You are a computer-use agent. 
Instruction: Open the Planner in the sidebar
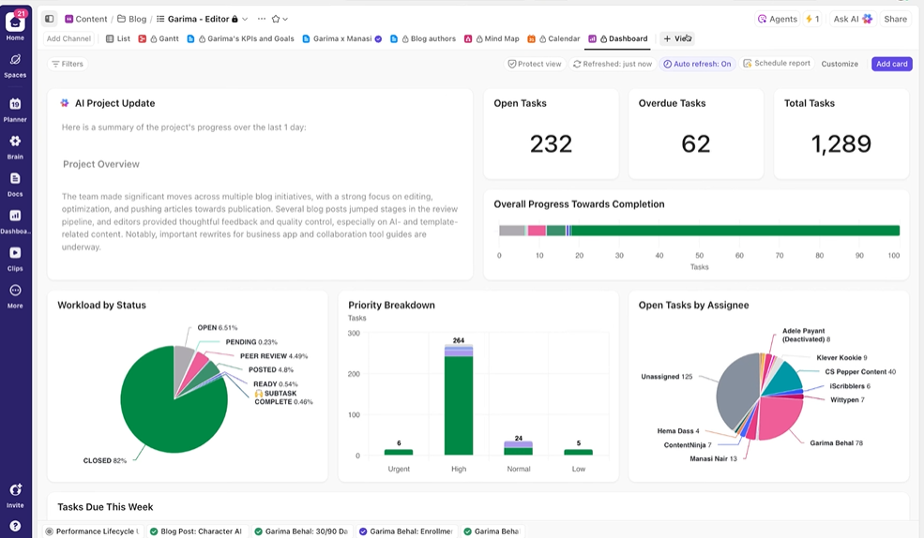[15, 105]
